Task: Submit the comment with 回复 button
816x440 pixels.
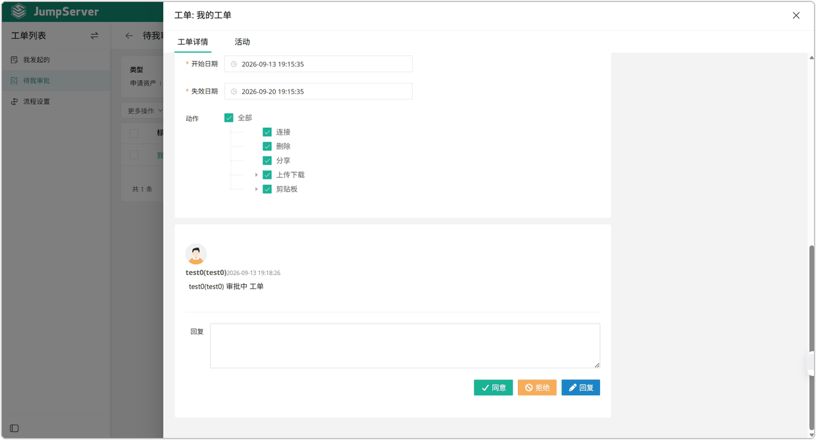Action: (580, 388)
